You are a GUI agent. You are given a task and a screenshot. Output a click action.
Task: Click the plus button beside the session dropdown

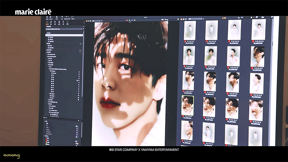click(84, 28)
